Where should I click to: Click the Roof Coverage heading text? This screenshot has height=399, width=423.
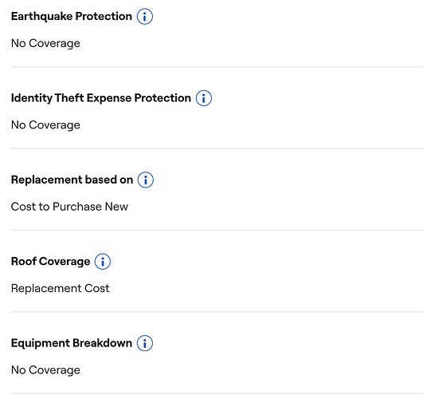click(50, 262)
